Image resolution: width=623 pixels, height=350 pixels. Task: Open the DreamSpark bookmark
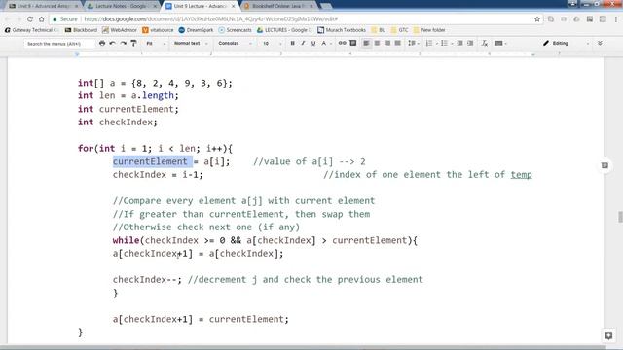[196, 30]
